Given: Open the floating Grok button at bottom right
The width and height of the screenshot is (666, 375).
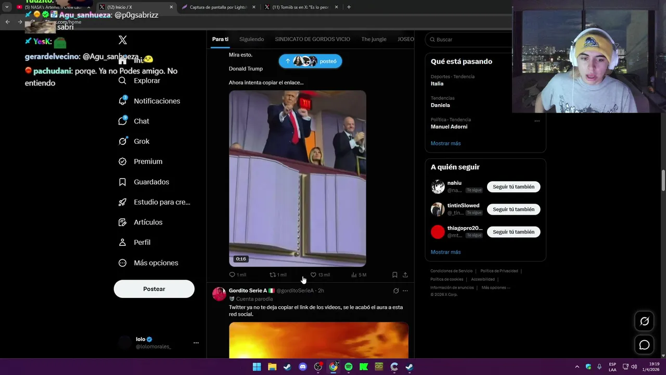Looking at the screenshot, I should 644,321.
